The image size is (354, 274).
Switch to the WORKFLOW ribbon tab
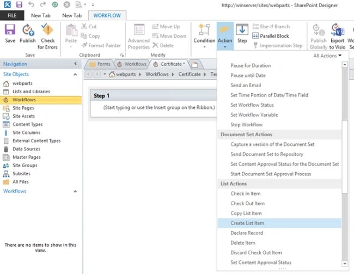pyautogui.click(x=107, y=15)
